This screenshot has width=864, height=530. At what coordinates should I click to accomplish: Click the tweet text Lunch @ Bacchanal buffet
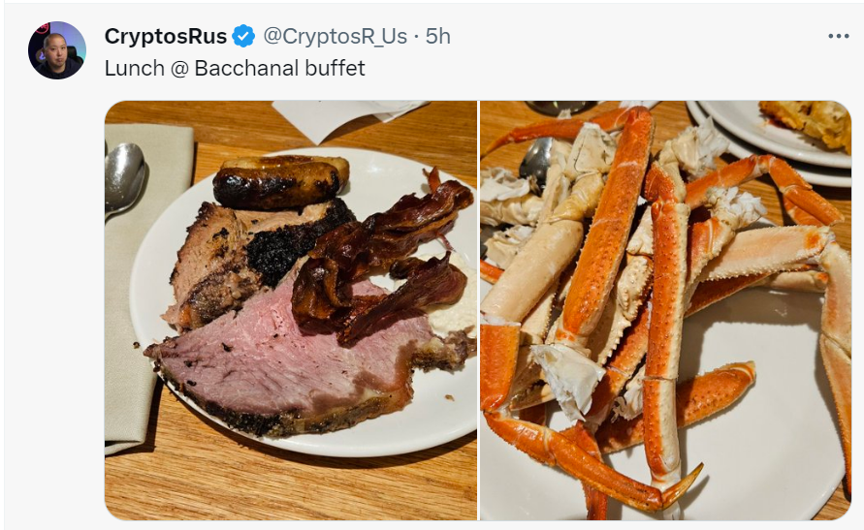[235, 68]
